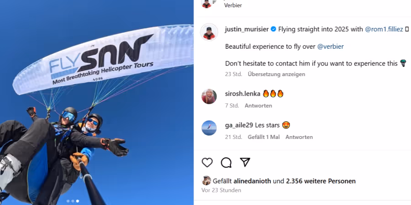Screen dimensions: 411x205
Task: Open top header profile avatar
Action: click(206, 4)
